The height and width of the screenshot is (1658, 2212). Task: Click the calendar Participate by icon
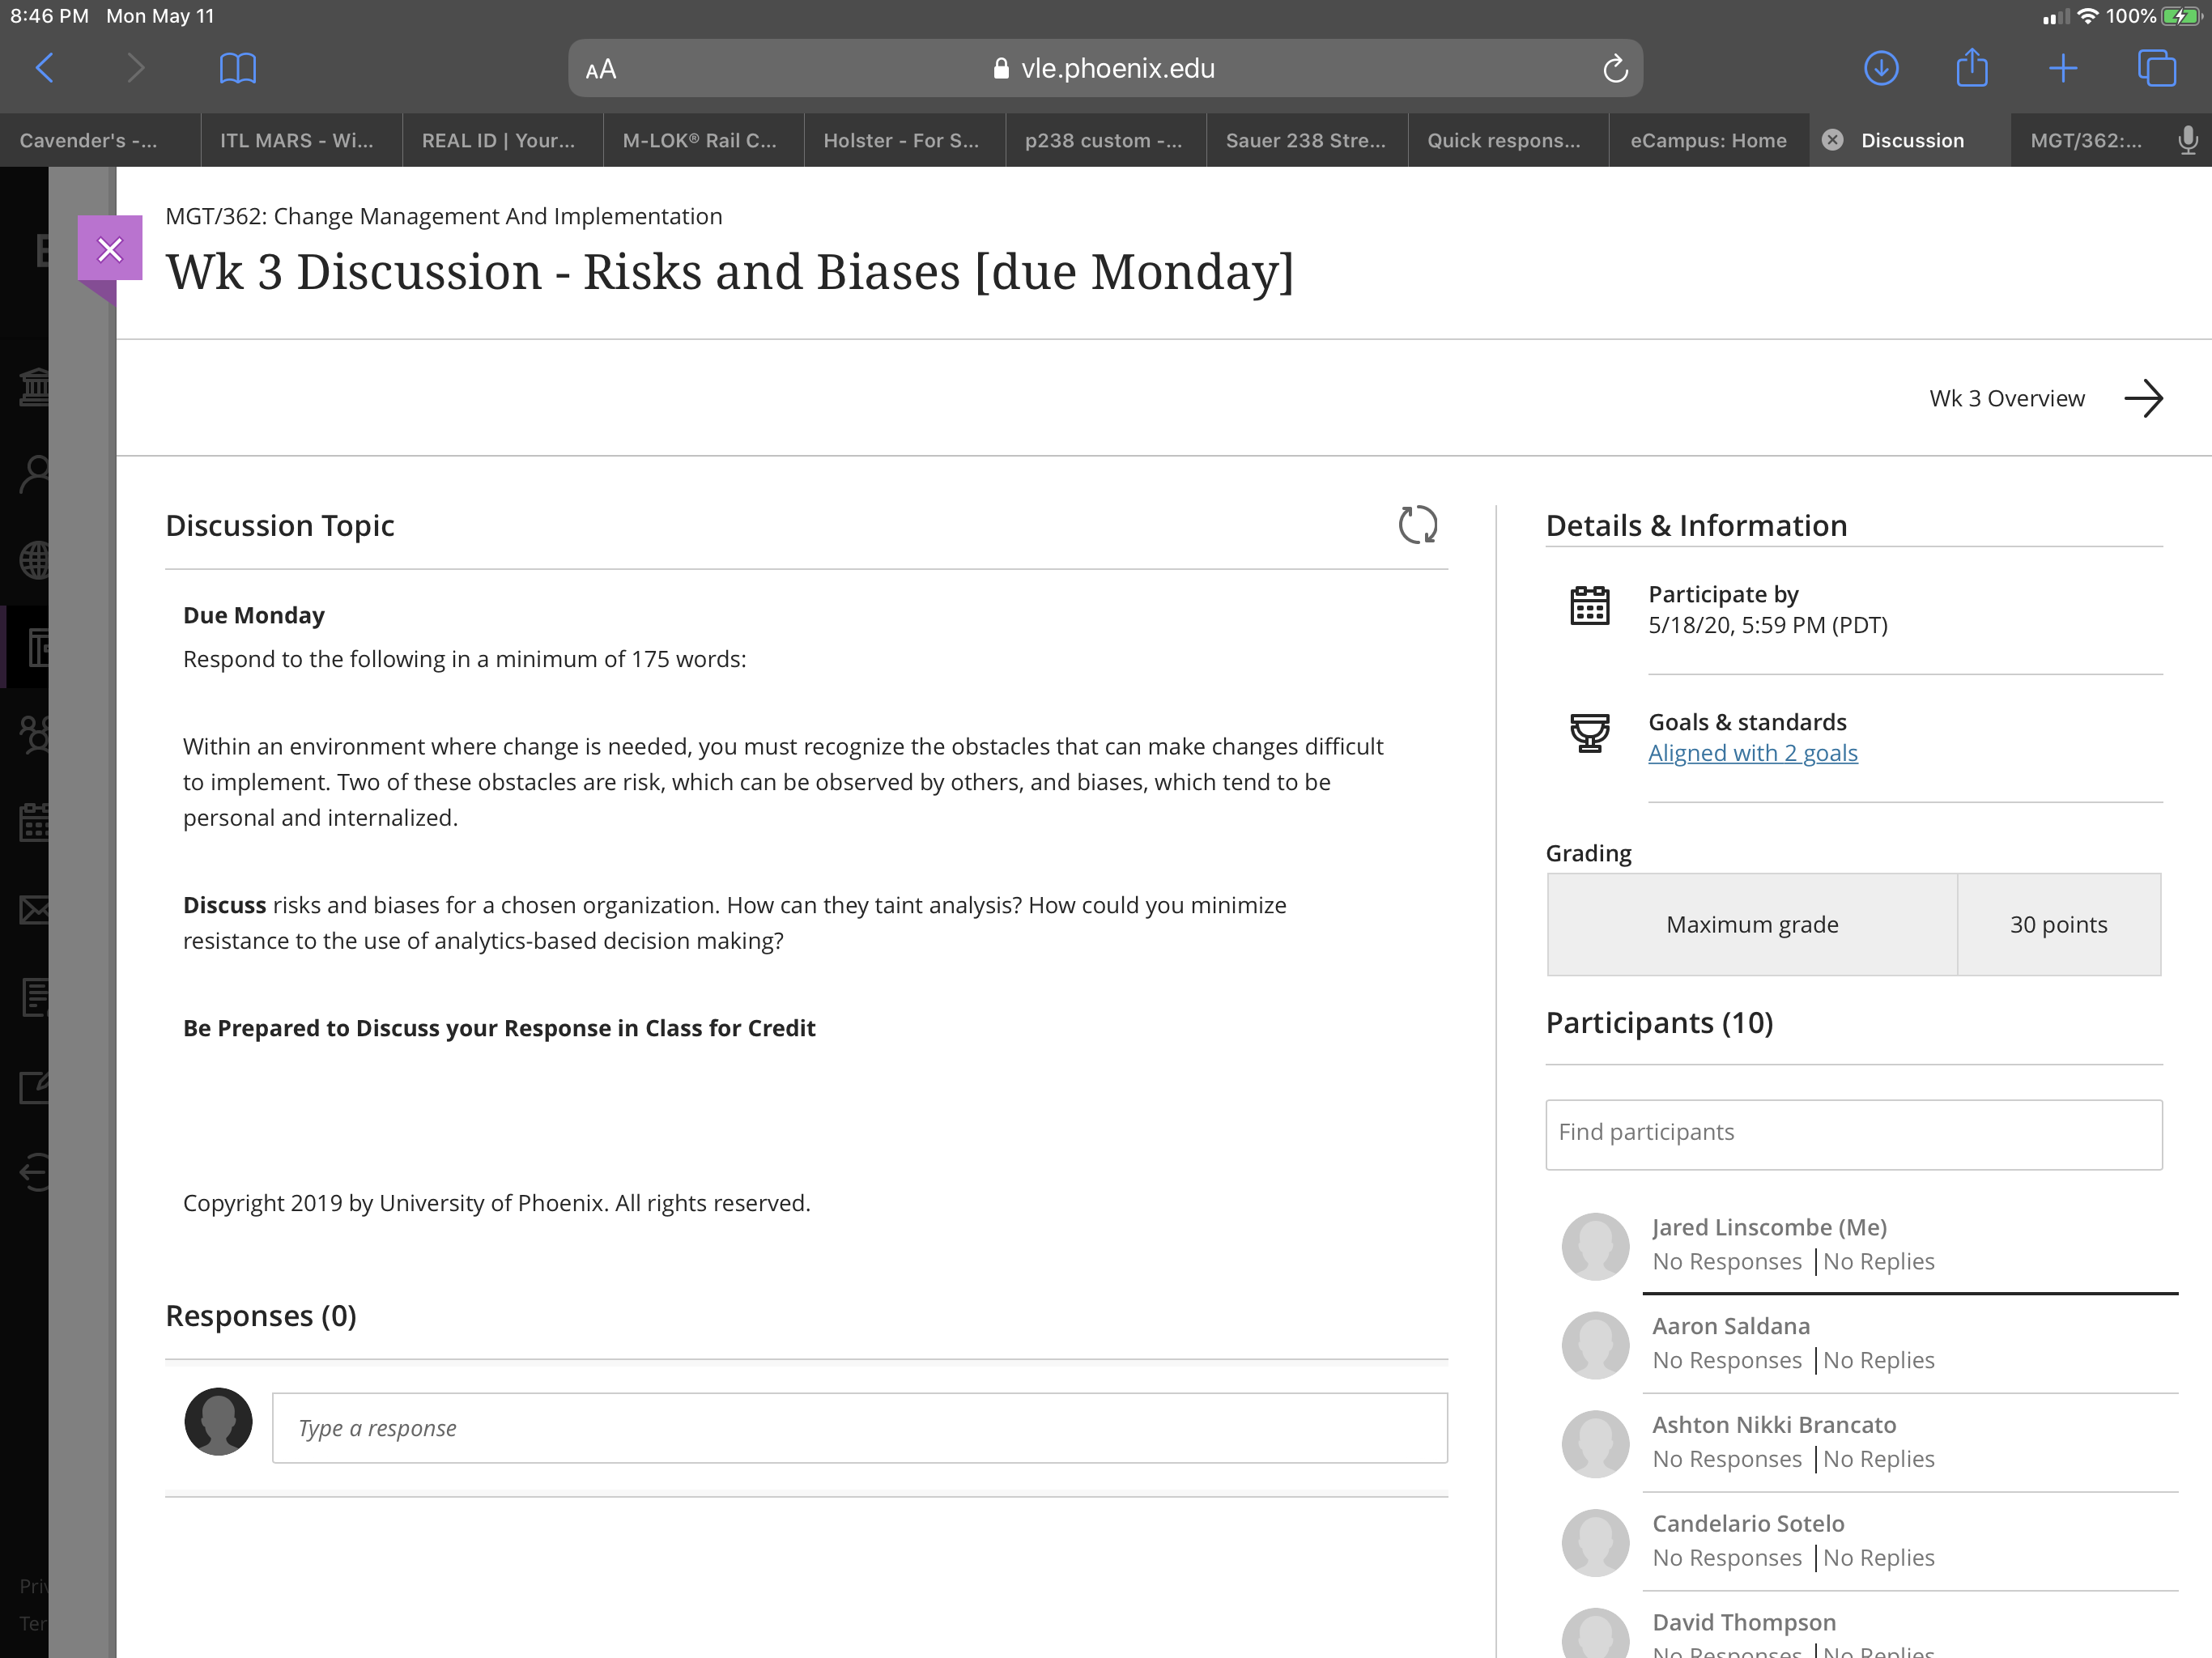[1589, 606]
